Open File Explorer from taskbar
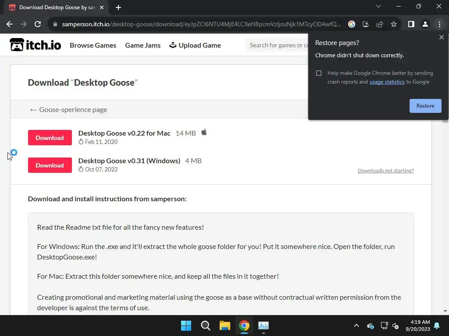 225,325
